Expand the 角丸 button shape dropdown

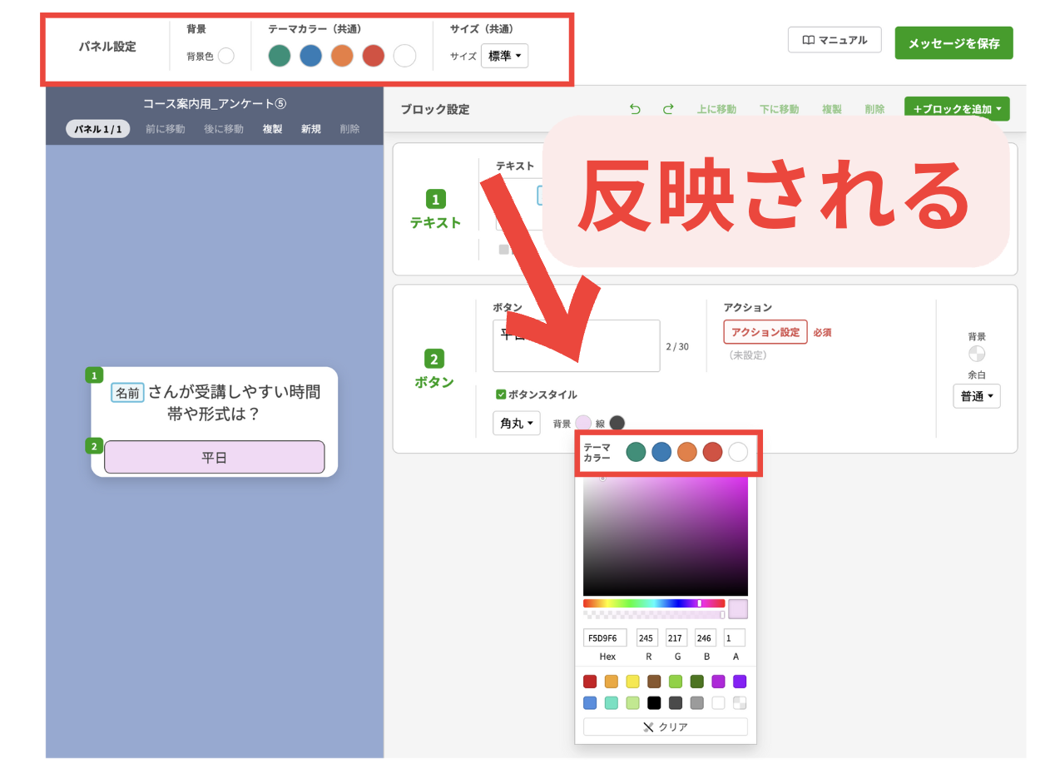[x=516, y=423]
